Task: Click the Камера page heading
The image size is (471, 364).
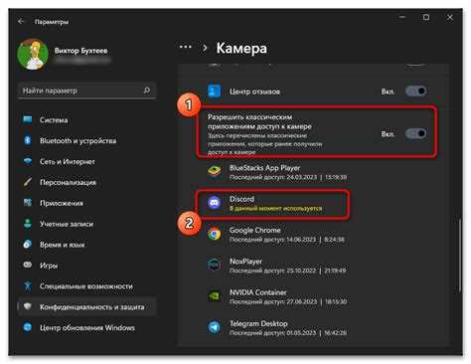Action: coord(241,49)
